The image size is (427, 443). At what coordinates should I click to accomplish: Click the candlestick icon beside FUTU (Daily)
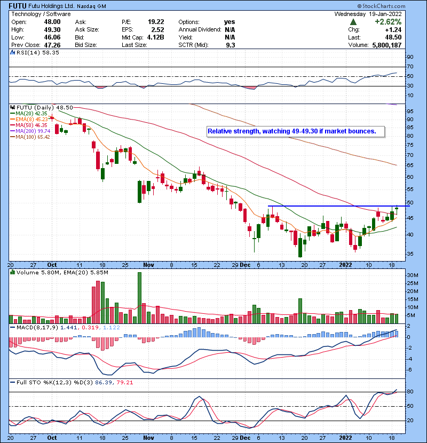click(12, 108)
